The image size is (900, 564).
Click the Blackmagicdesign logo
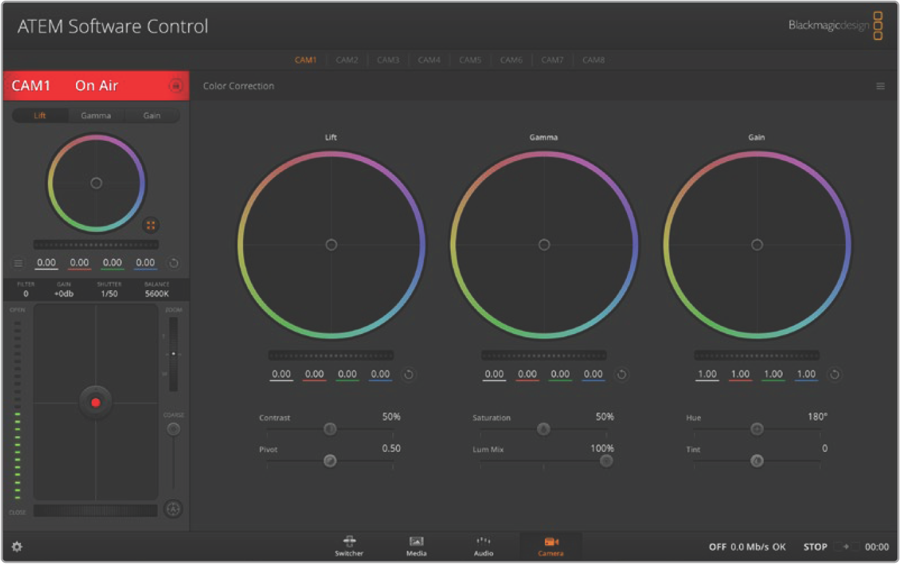pos(835,26)
